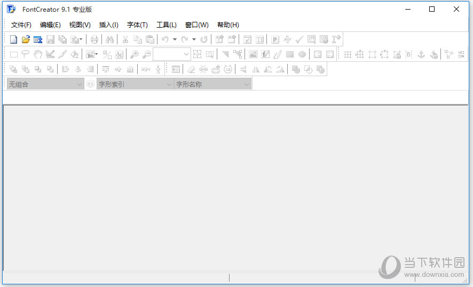473x287 pixels.
Task: Toggle the Snap to grid icon
Action: 360,54
